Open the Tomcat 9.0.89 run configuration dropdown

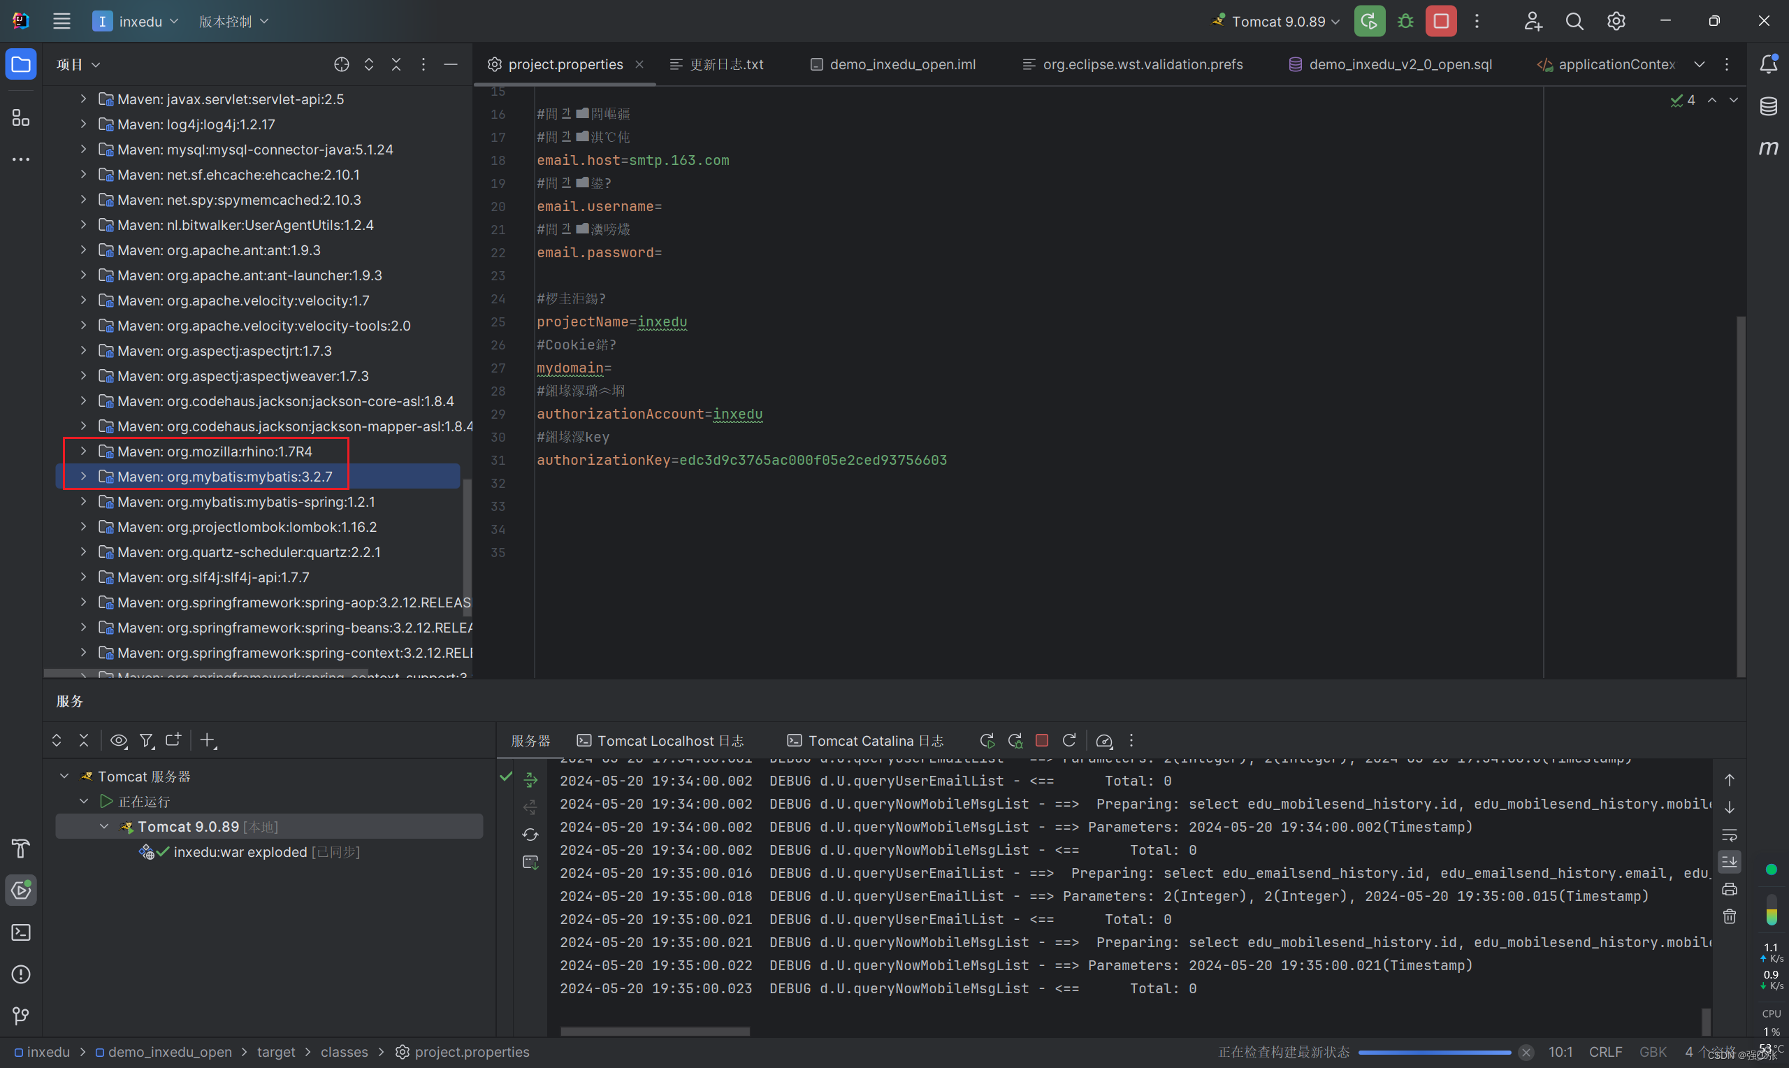pos(1275,21)
